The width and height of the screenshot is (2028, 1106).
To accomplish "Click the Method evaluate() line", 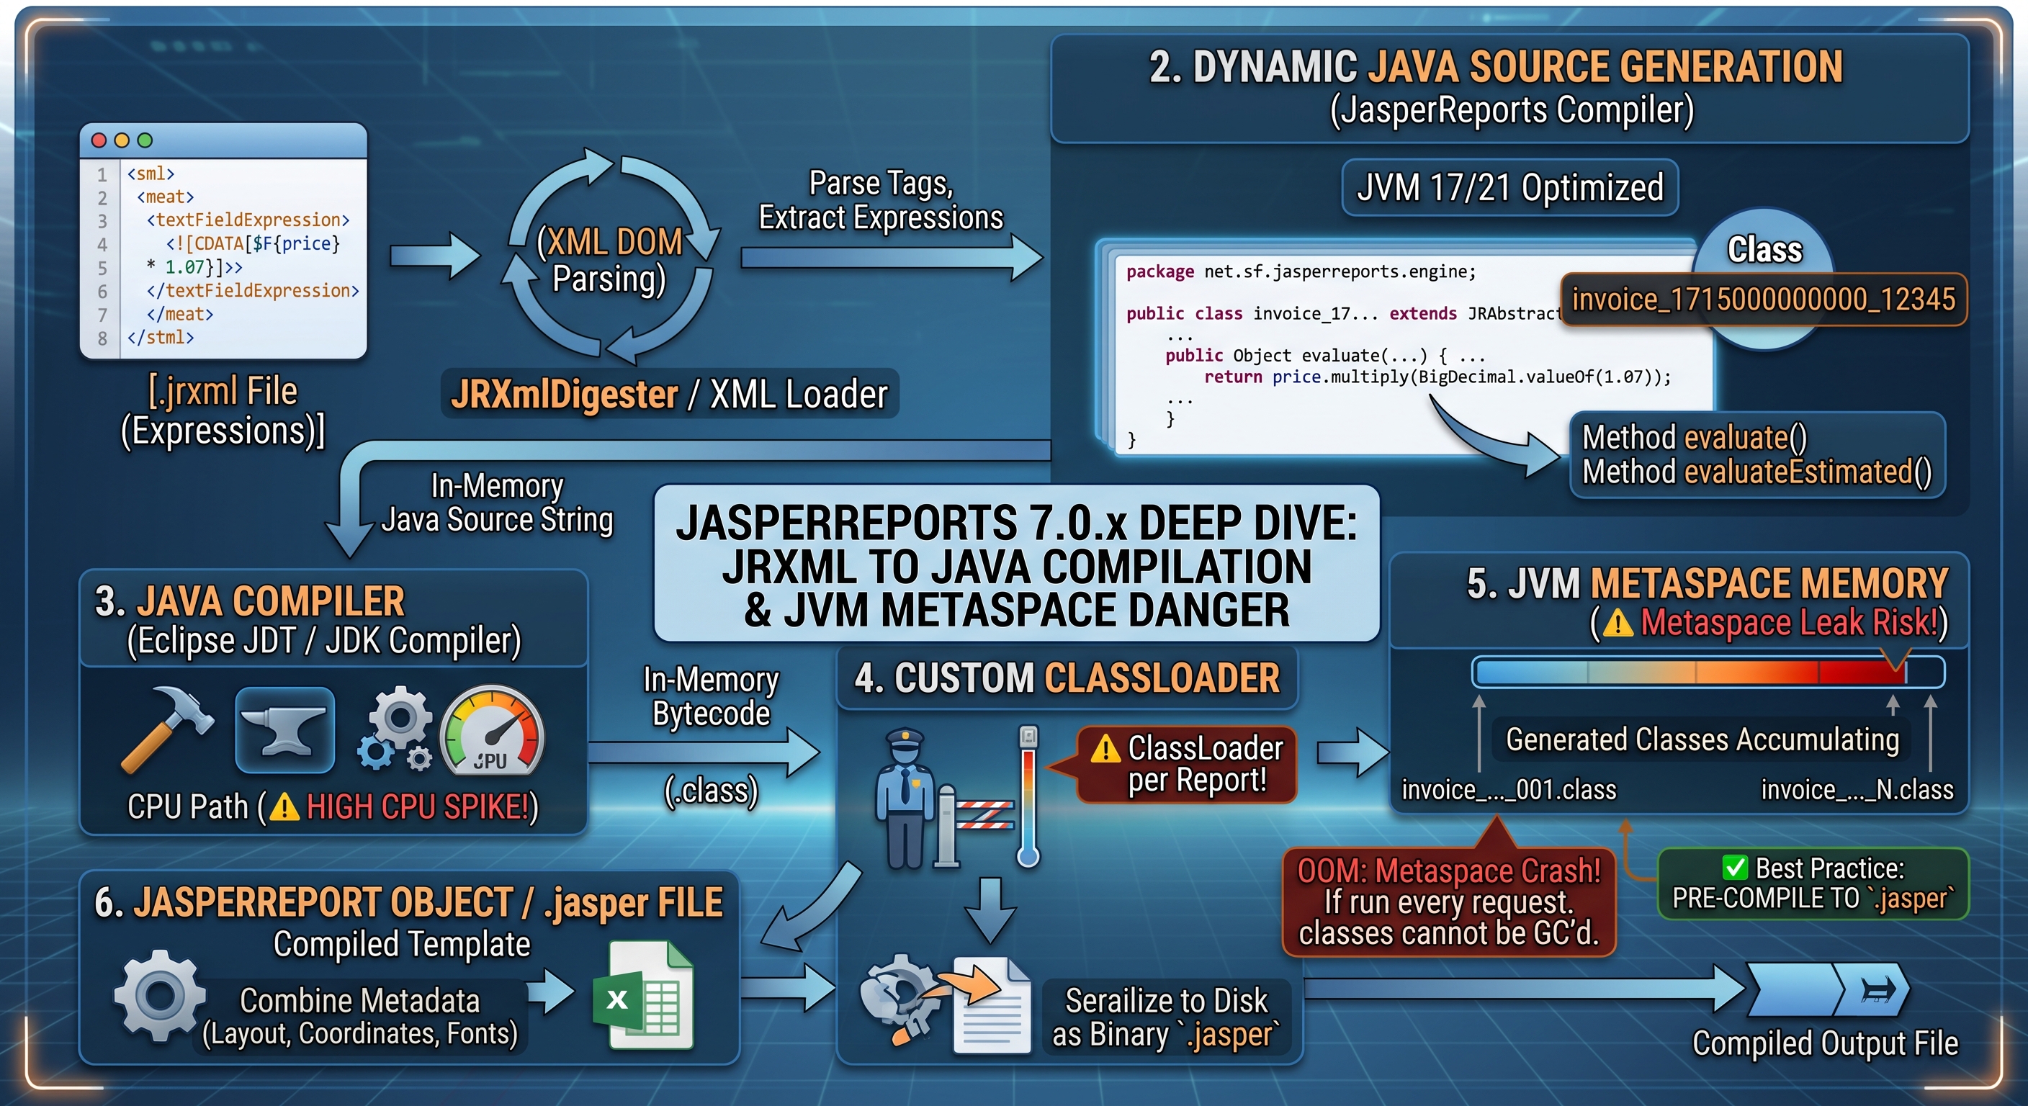I will (x=1694, y=437).
